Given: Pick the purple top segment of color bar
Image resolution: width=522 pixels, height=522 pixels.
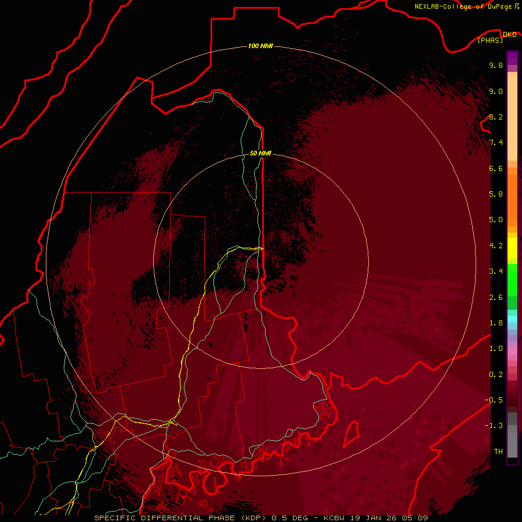Looking at the screenshot, I should click(512, 58).
